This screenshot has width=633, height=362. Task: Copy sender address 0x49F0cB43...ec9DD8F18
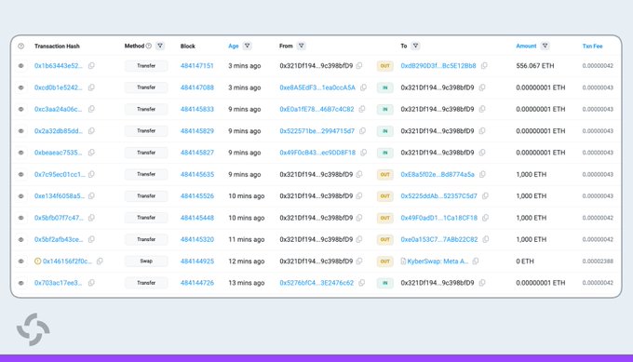363,153
